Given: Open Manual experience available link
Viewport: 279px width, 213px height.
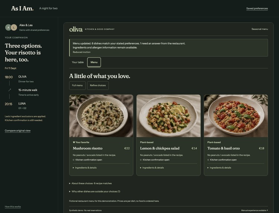Looking at the screenshot, I should click(x=254, y=210).
